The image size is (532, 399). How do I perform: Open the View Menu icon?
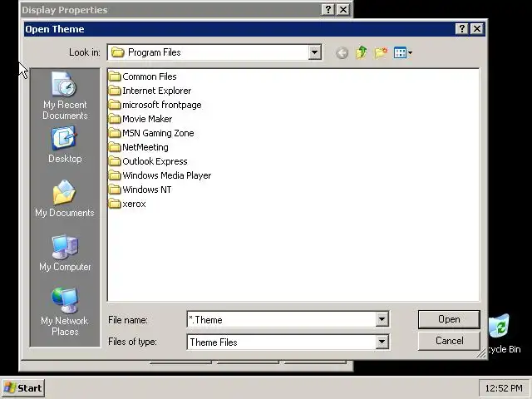(x=402, y=52)
